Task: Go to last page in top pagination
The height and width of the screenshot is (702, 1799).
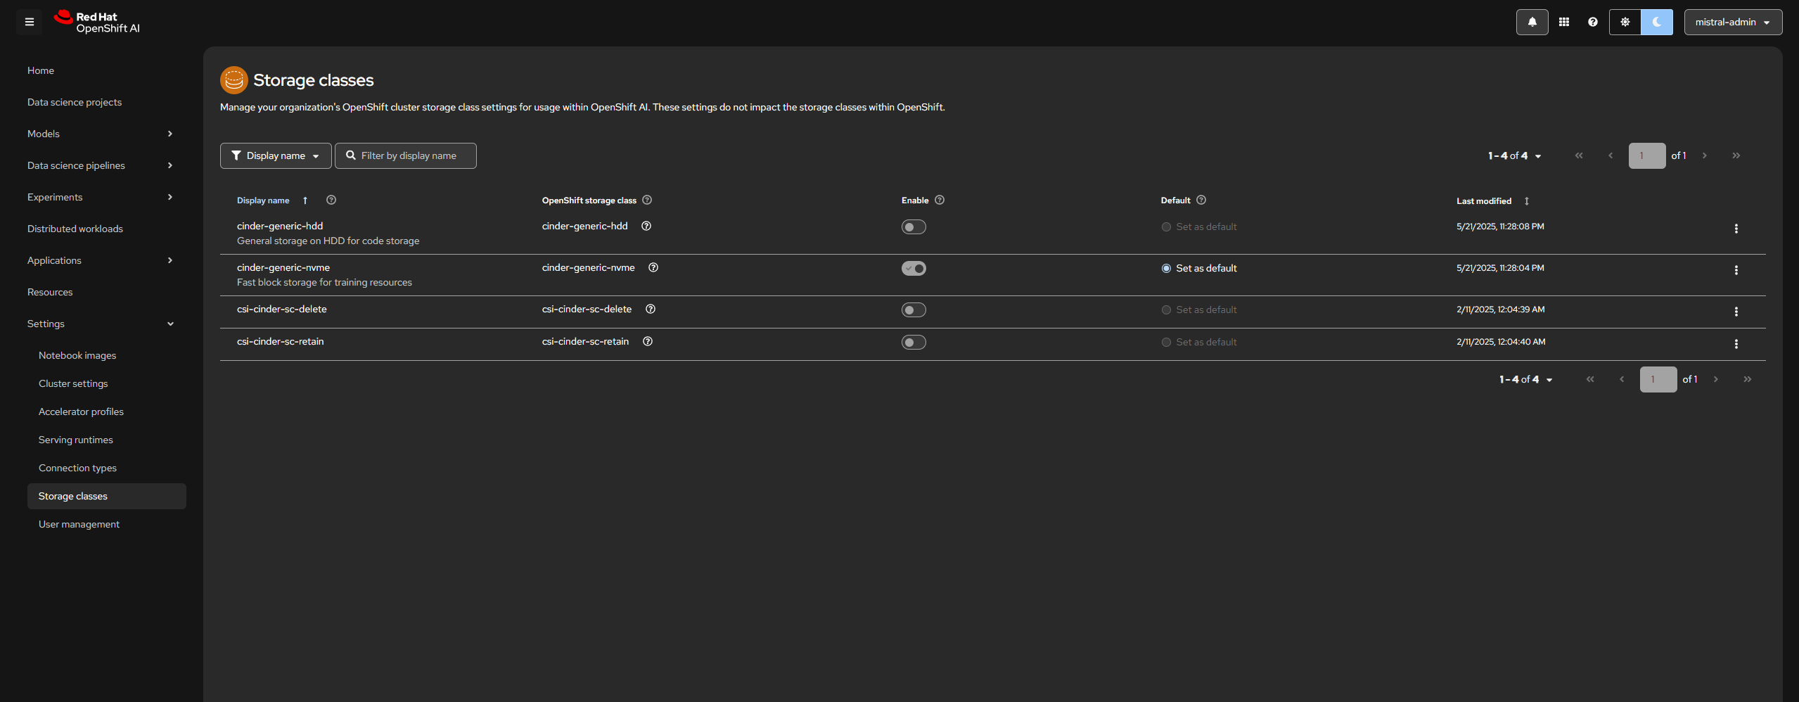Action: pyautogui.click(x=1736, y=156)
